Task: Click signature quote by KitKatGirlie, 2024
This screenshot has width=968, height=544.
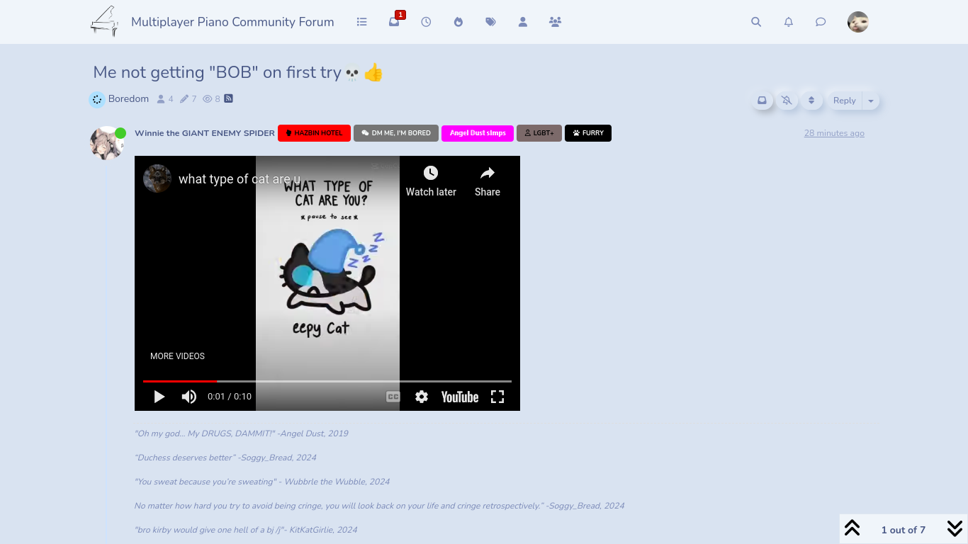Action: pos(246,530)
